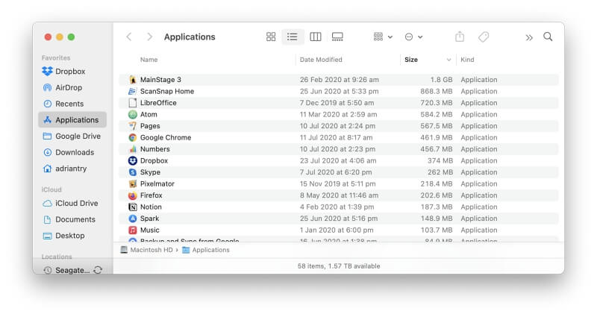Open Documents in the sidebar
This screenshot has height=317, width=597.
[x=69, y=219]
